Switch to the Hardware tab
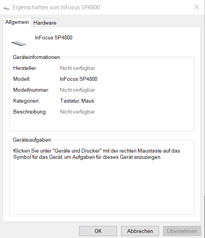Screen dimensions: 205x238 tap(45, 23)
